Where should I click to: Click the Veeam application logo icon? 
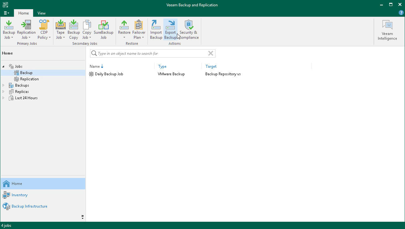(x=5, y=5)
